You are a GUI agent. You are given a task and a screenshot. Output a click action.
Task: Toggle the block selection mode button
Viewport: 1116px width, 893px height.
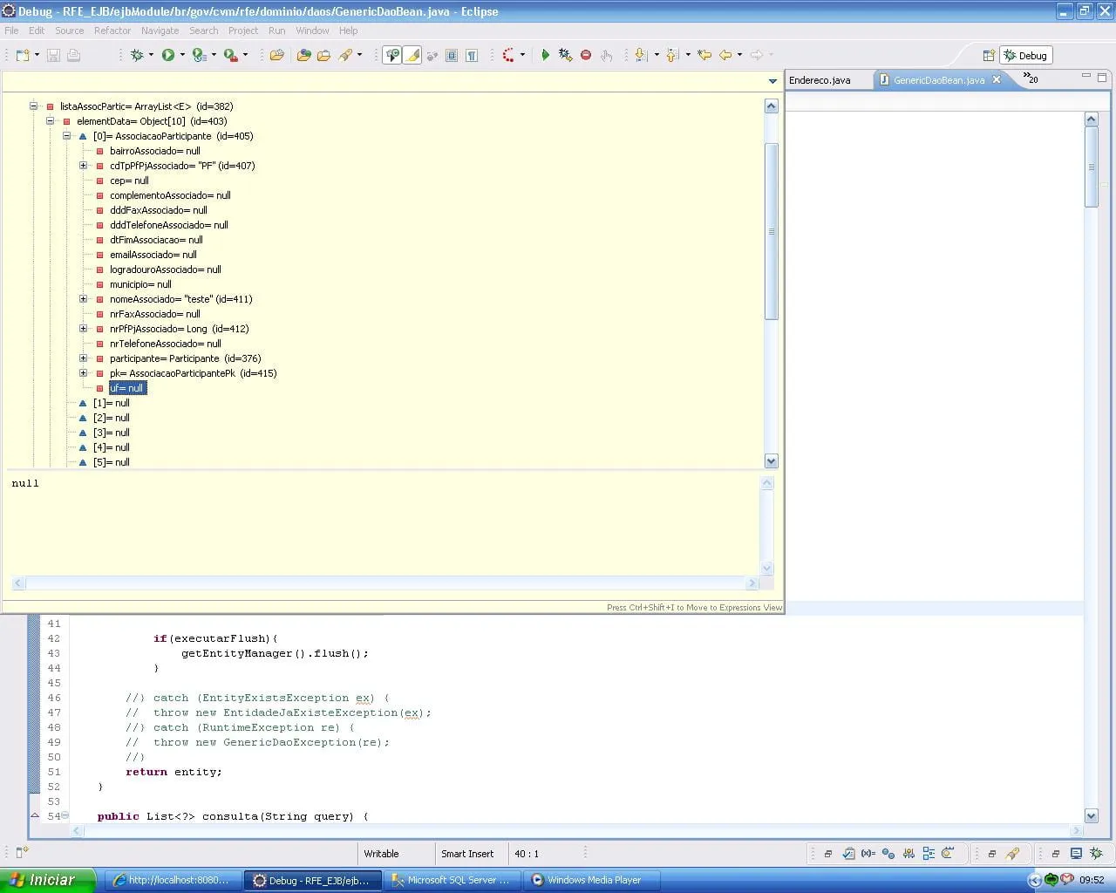(x=452, y=55)
